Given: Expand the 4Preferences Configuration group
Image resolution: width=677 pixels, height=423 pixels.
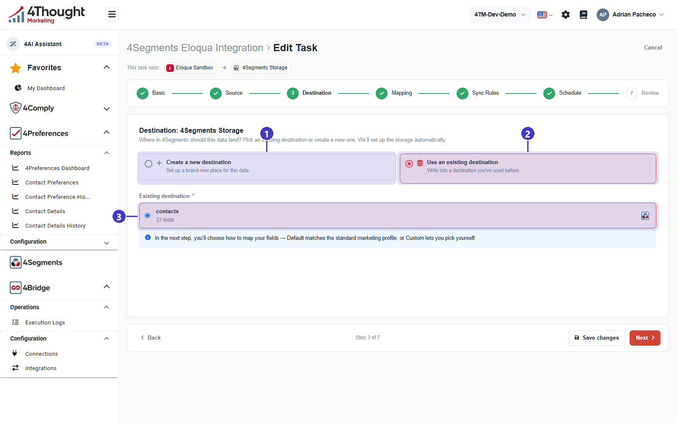Looking at the screenshot, I should 107,243.
